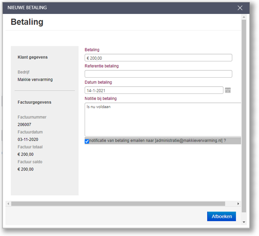Click the Datum betaling label
259x236 pixels.
coord(98,82)
